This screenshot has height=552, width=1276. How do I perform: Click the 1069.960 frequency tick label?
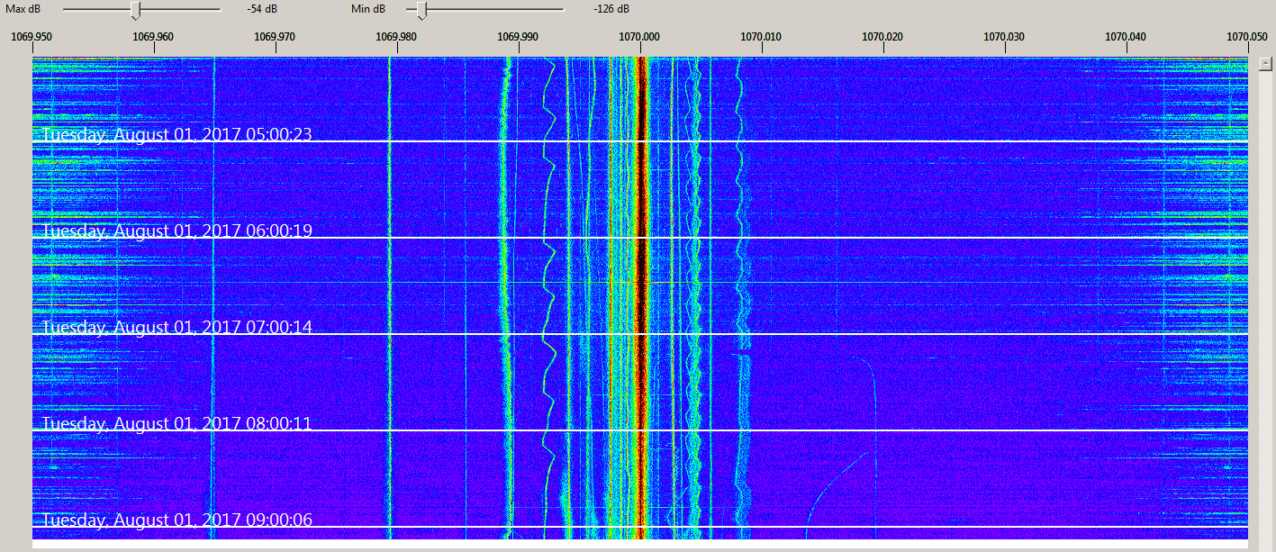coord(153,37)
